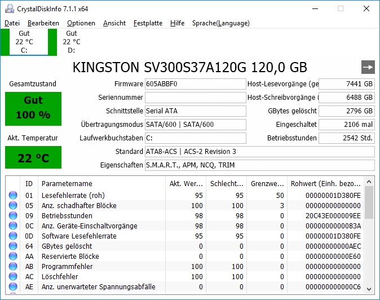Click status orb for Software Lesefehlerrate
The height and width of the screenshot is (300, 380).
click(x=13, y=236)
